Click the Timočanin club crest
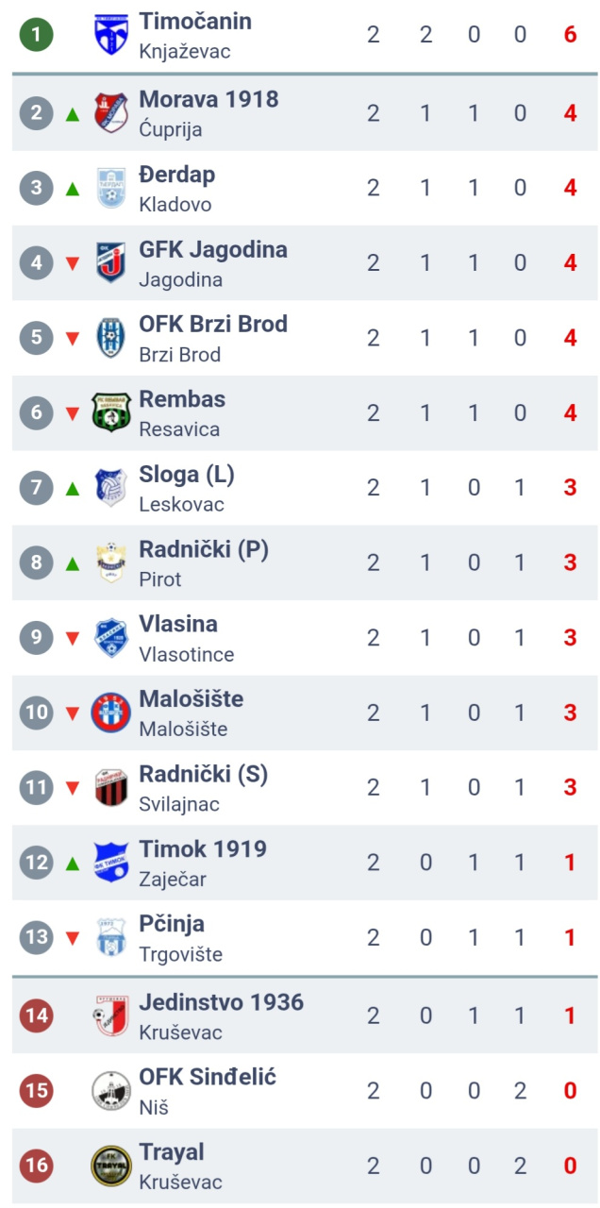 (111, 35)
